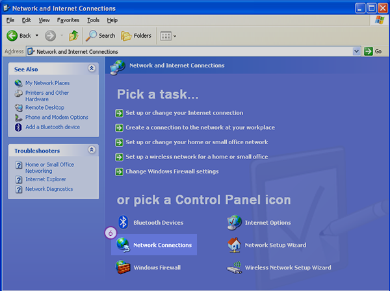390x291 pixels.
Task: Click Set up or change your Internet connection
Action: click(185, 113)
